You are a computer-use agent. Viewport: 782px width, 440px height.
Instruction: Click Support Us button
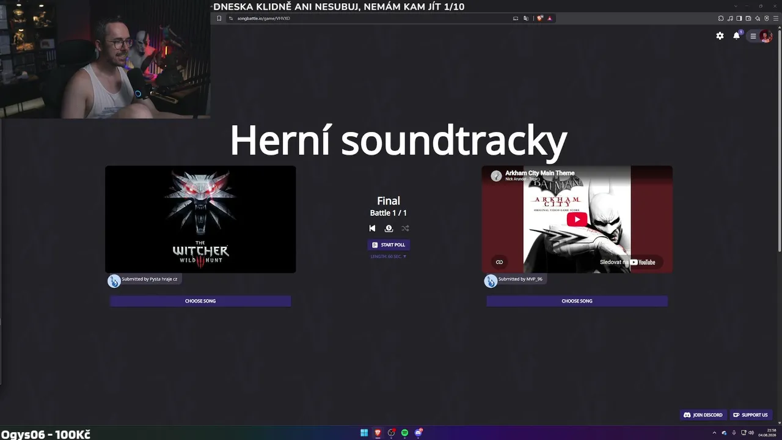click(750, 415)
